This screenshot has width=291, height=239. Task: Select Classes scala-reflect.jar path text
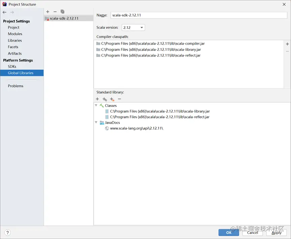(x=160, y=117)
